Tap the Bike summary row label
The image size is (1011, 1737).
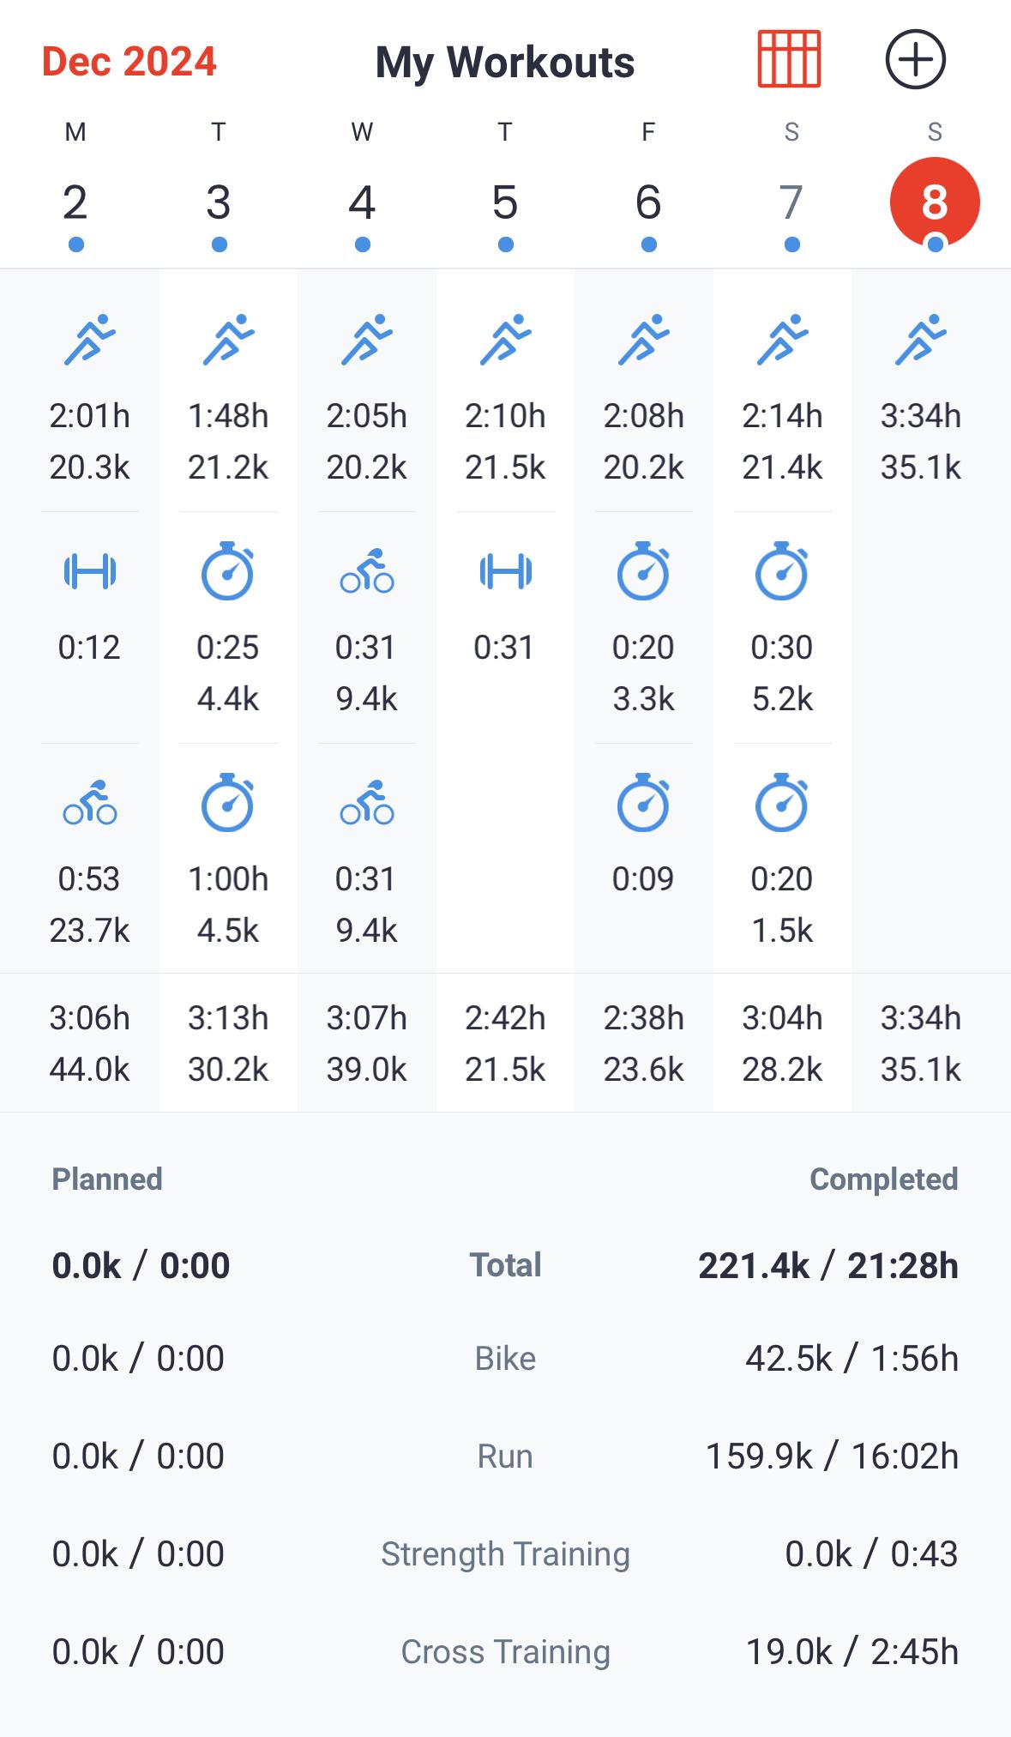(505, 1358)
